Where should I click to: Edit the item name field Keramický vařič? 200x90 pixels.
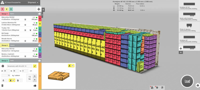(19, 66)
